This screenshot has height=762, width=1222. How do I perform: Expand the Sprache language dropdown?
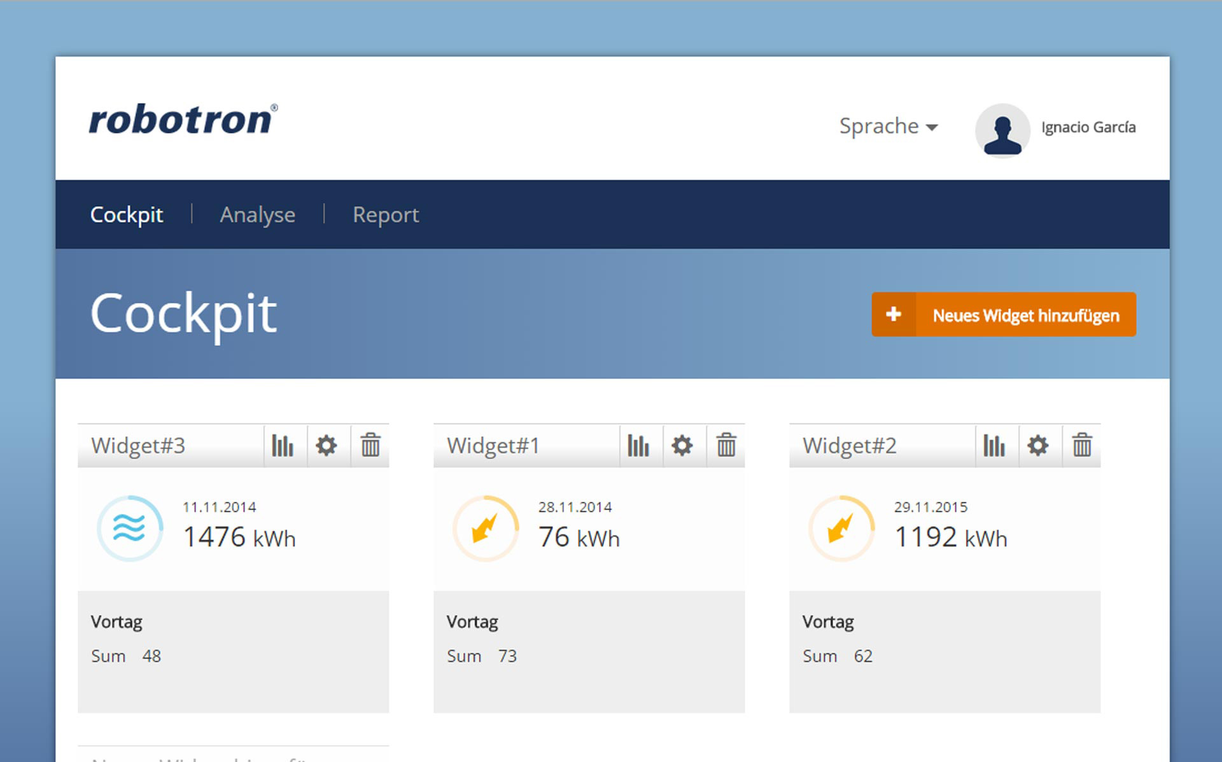click(888, 127)
